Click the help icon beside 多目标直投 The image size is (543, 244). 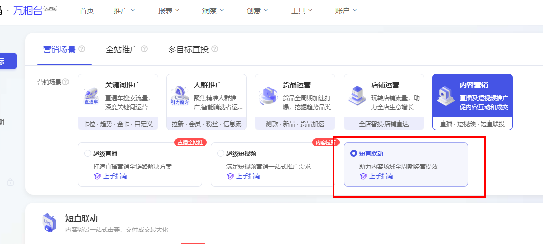pos(215,49)
